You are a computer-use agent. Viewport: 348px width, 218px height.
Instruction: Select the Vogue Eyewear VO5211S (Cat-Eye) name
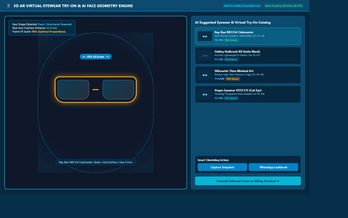[238, 90]
